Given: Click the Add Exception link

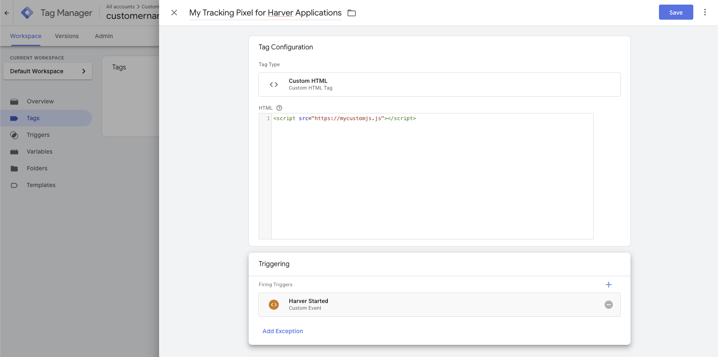Looking at the screenshot, I should [283, 331].
